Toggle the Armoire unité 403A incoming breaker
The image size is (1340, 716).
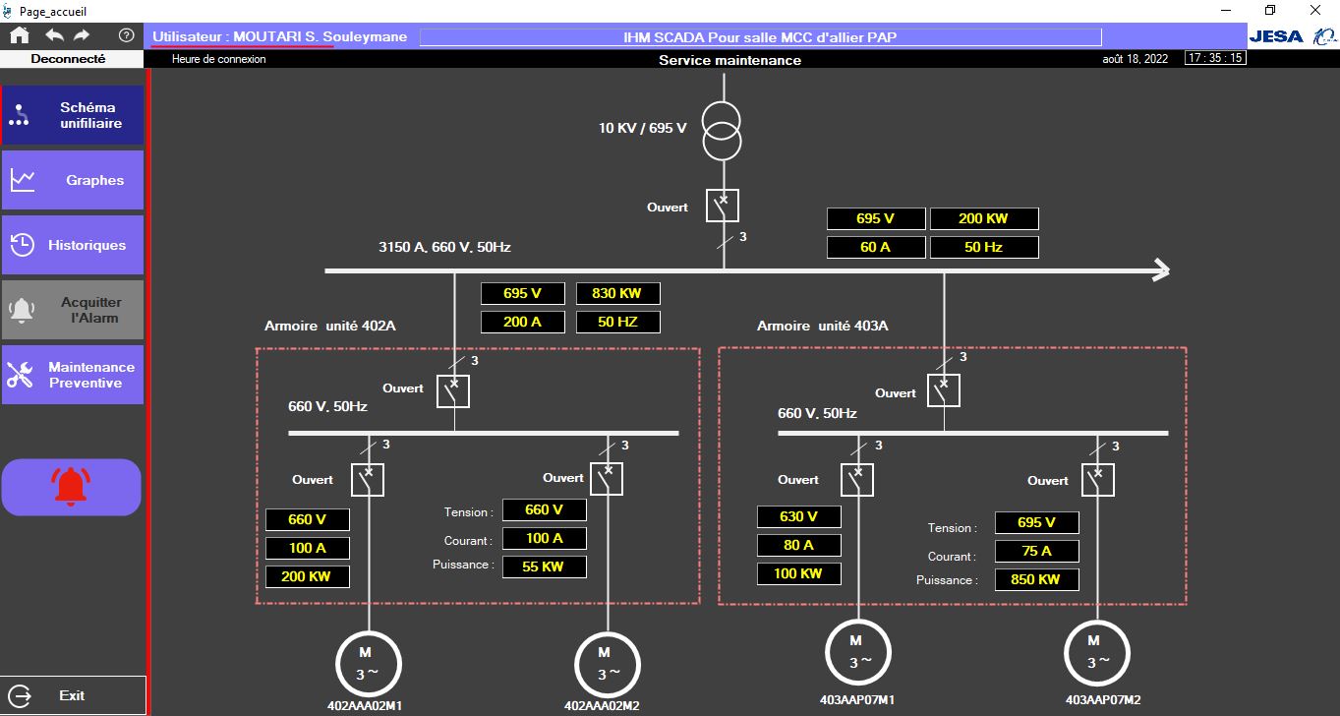pyautogui.click(x=944, y=390)
